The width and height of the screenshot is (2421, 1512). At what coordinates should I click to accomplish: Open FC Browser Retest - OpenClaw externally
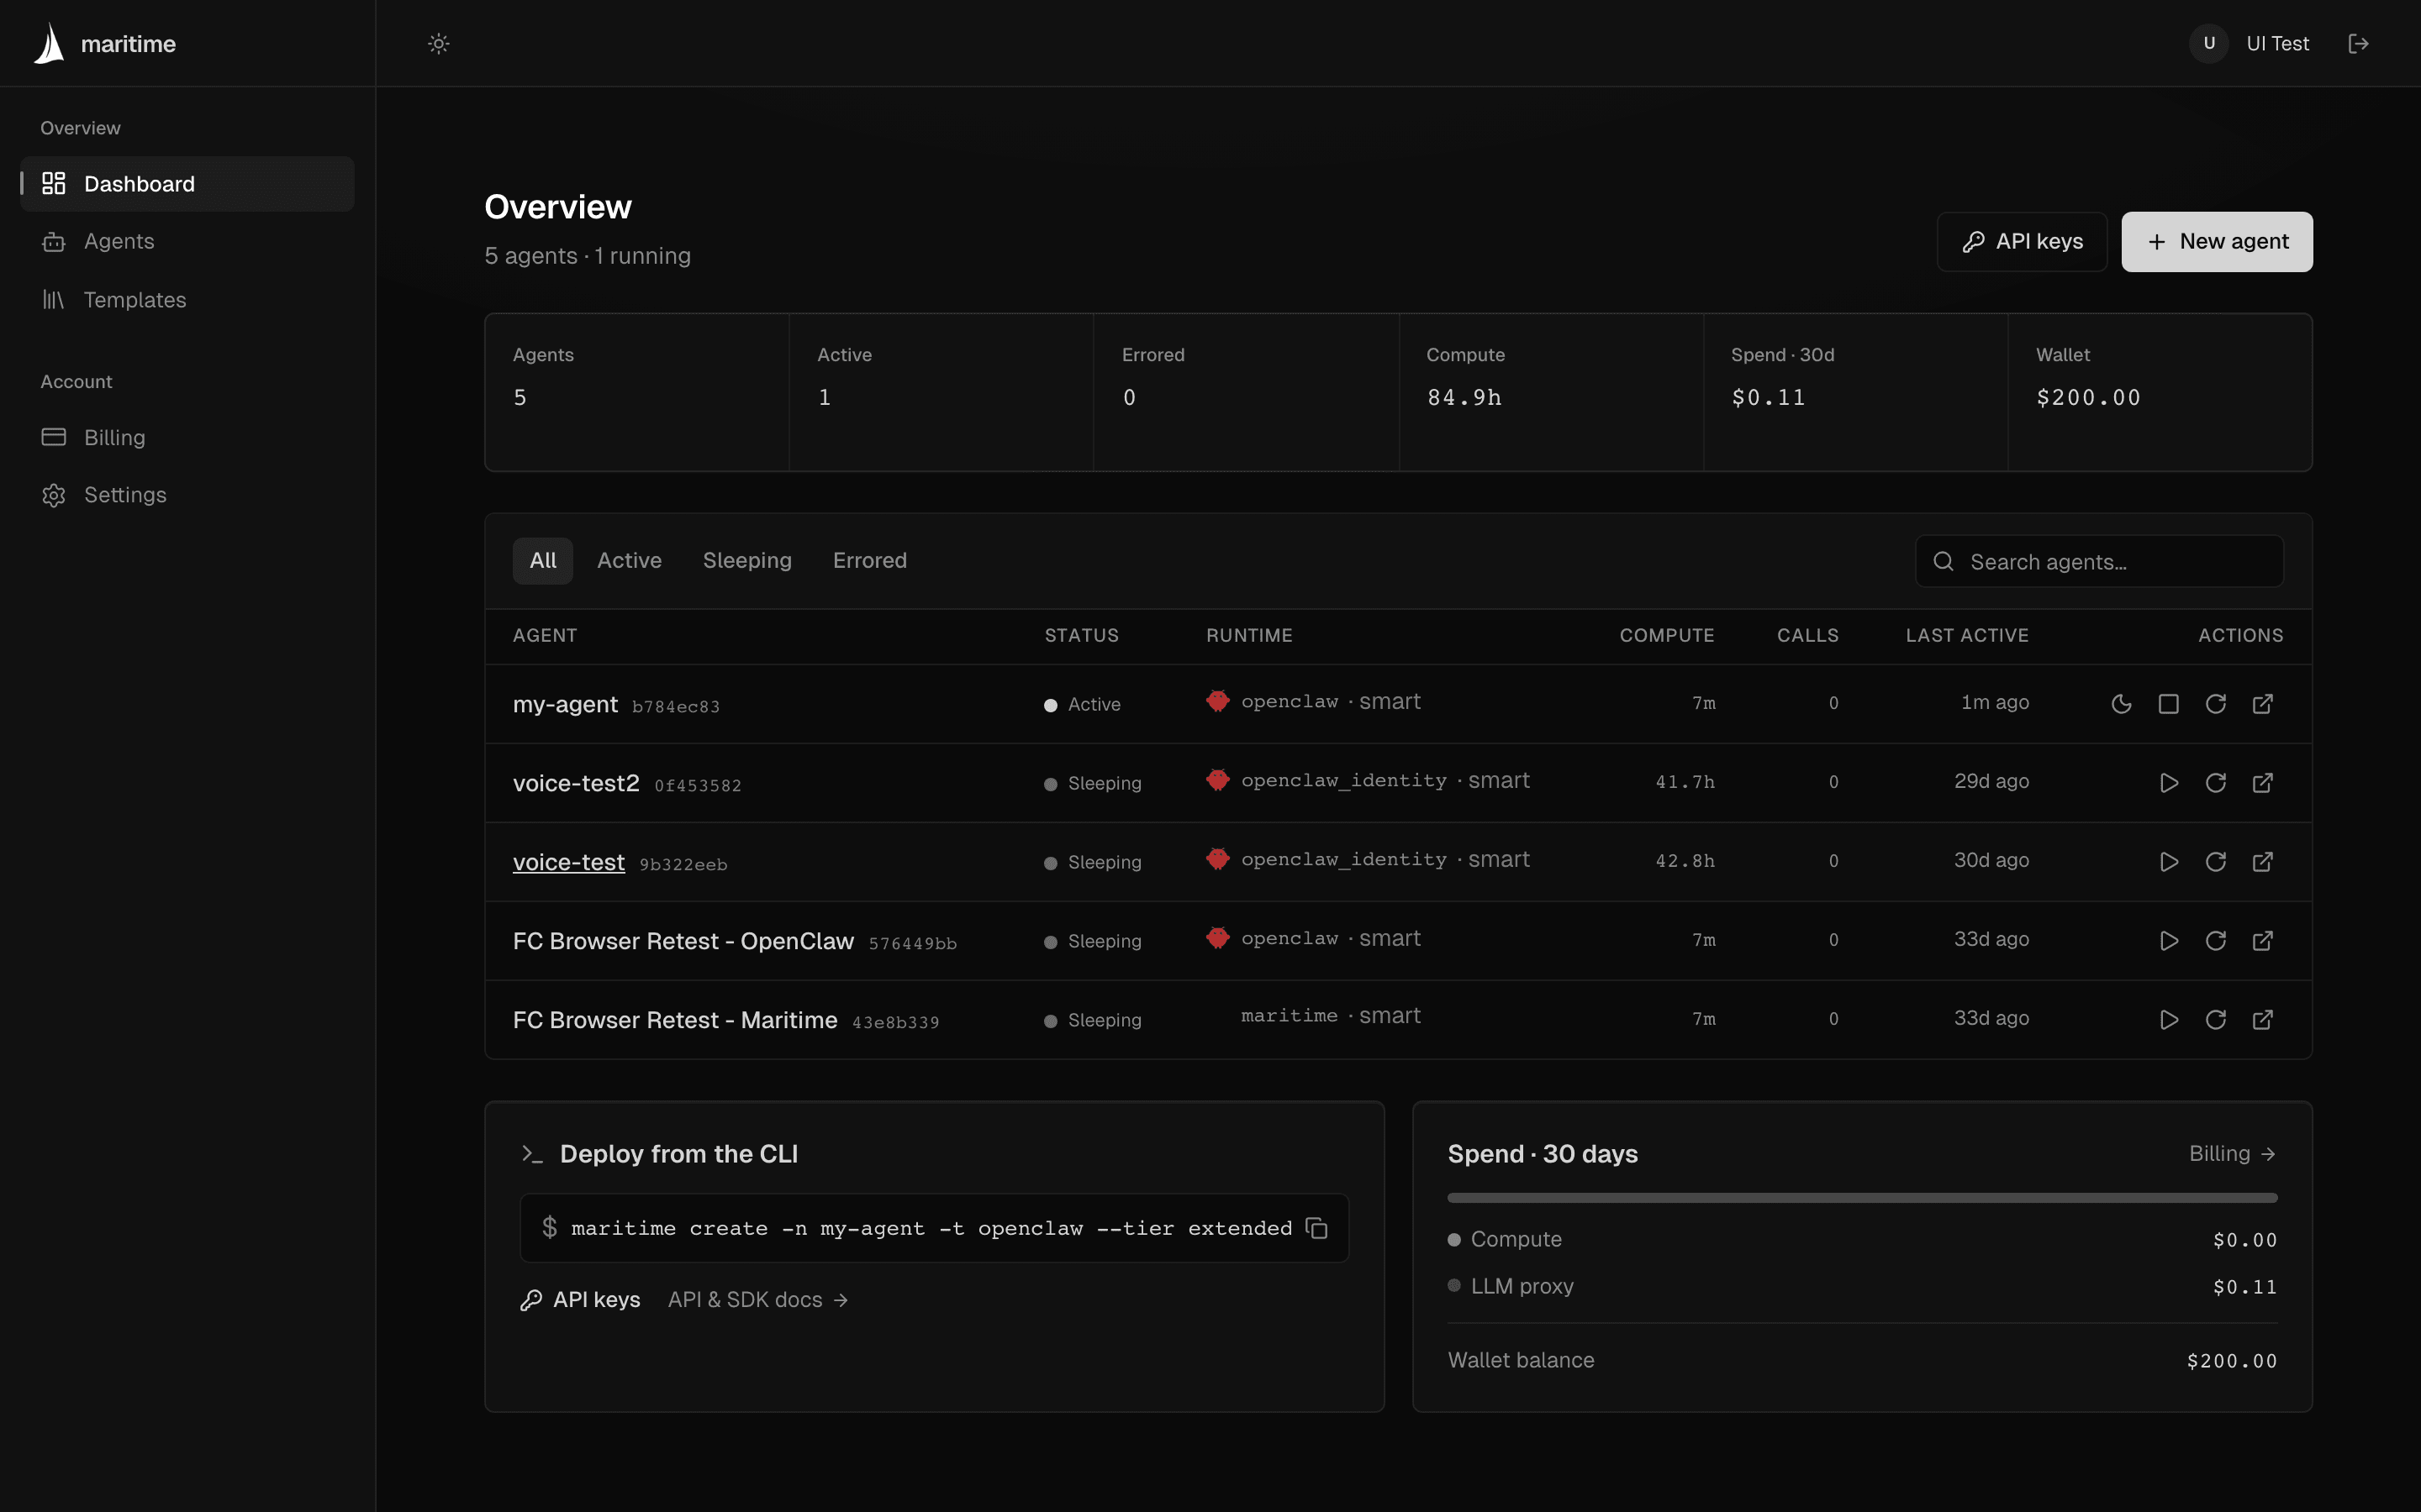pos(2262,941)
